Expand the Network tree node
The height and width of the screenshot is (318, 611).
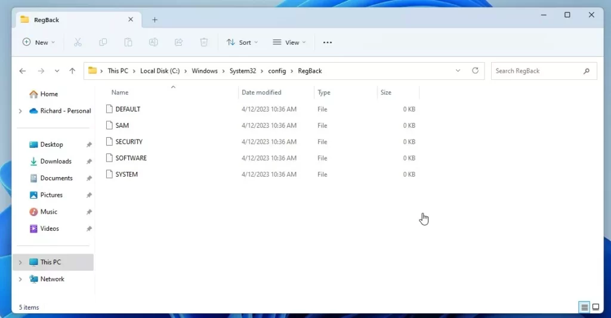(20, 279)
